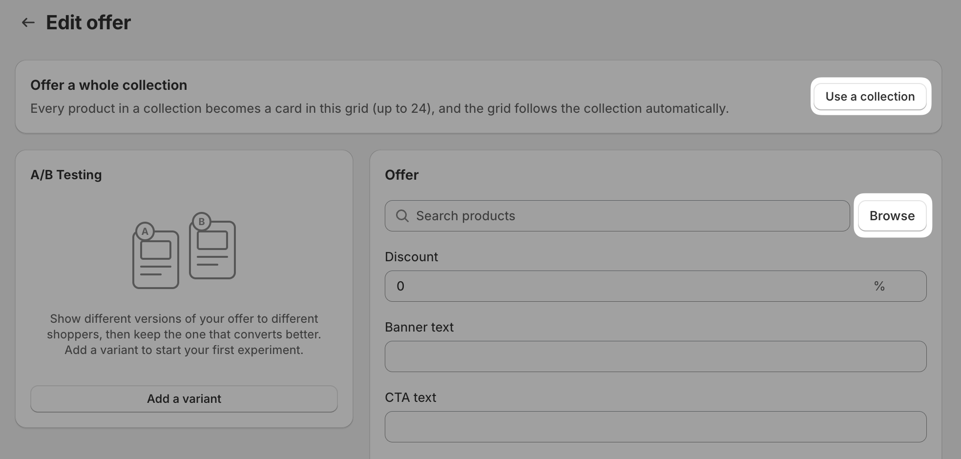Click the percent symbol in Discount field

pos(879,286)
